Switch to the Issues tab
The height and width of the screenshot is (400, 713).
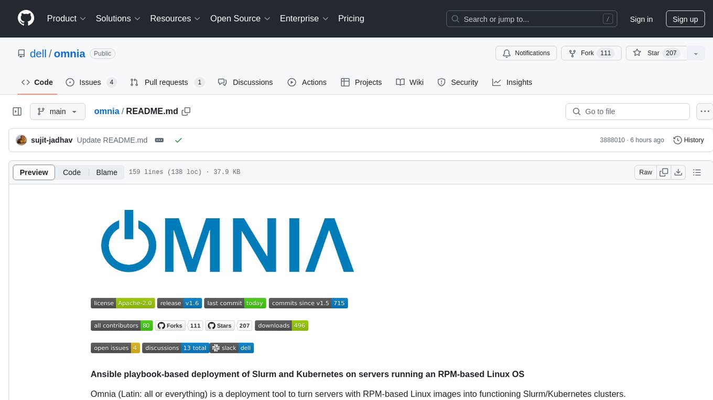pyautogui.click(x=91, y=82)
